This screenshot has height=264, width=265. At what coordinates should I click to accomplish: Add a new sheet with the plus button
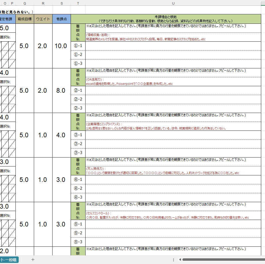[x=33, y=259]
